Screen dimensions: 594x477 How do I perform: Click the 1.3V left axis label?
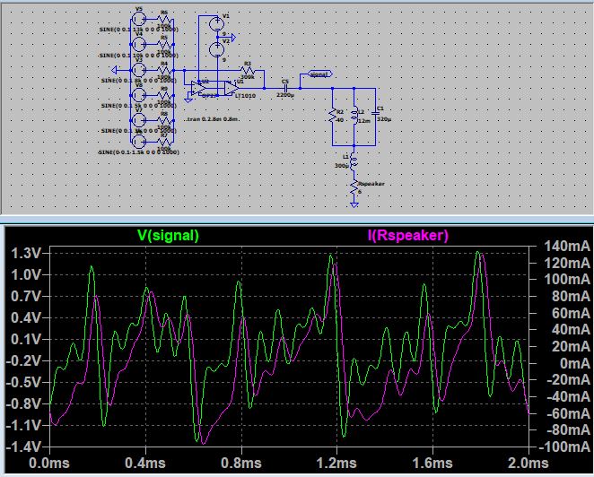pyautogui.click(x=25, y=253)
